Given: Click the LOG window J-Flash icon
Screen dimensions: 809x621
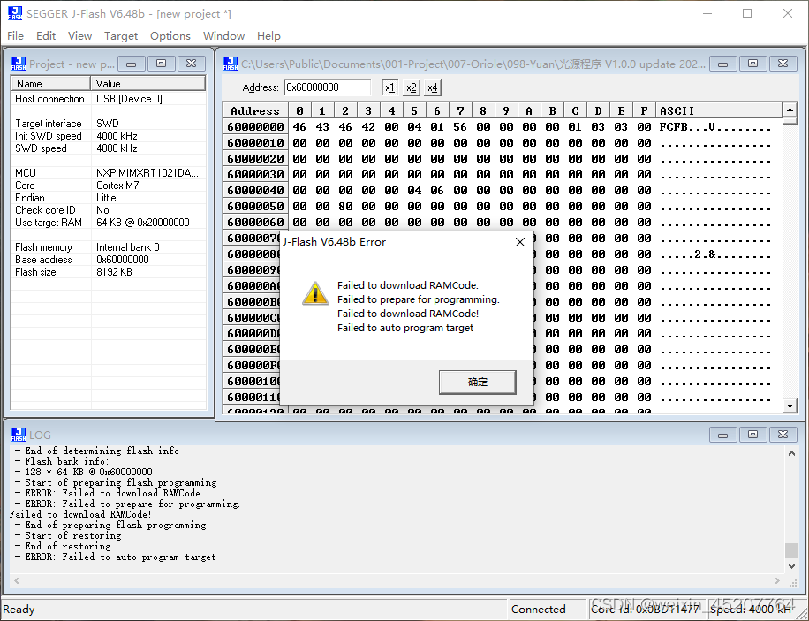Looking at the screenshot, I should [x=19, y=435].
